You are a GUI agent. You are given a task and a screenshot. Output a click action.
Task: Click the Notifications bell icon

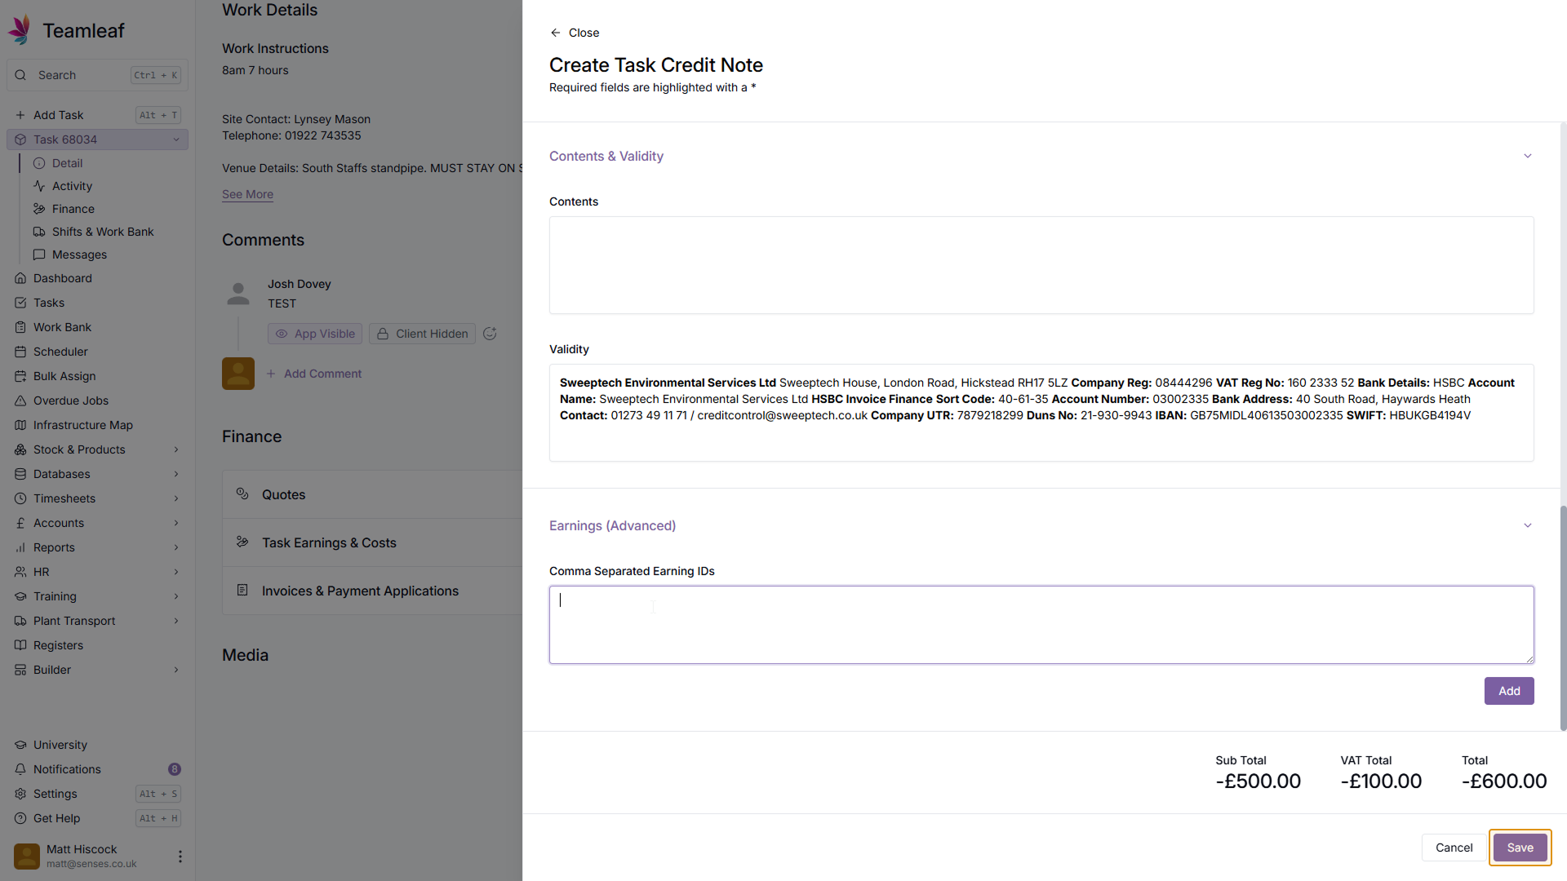point(20,769)
